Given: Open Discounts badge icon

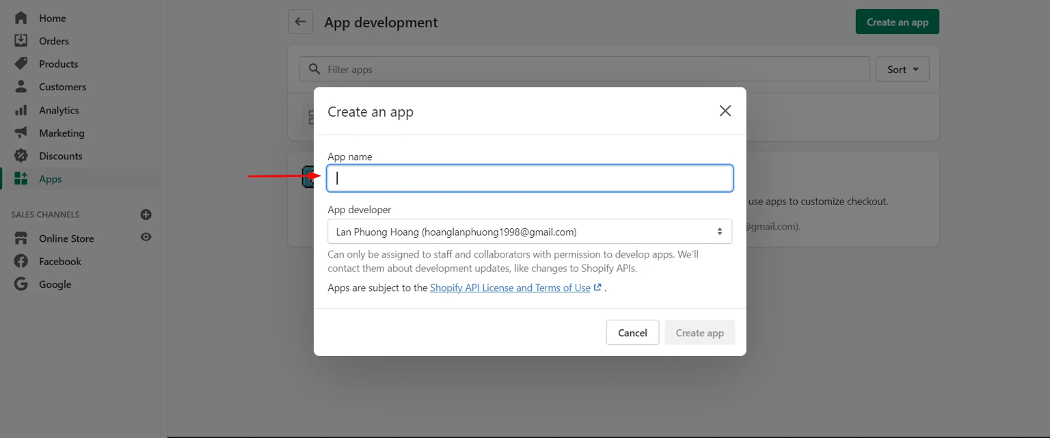Looking at the screenshot, I should (21, 156).
